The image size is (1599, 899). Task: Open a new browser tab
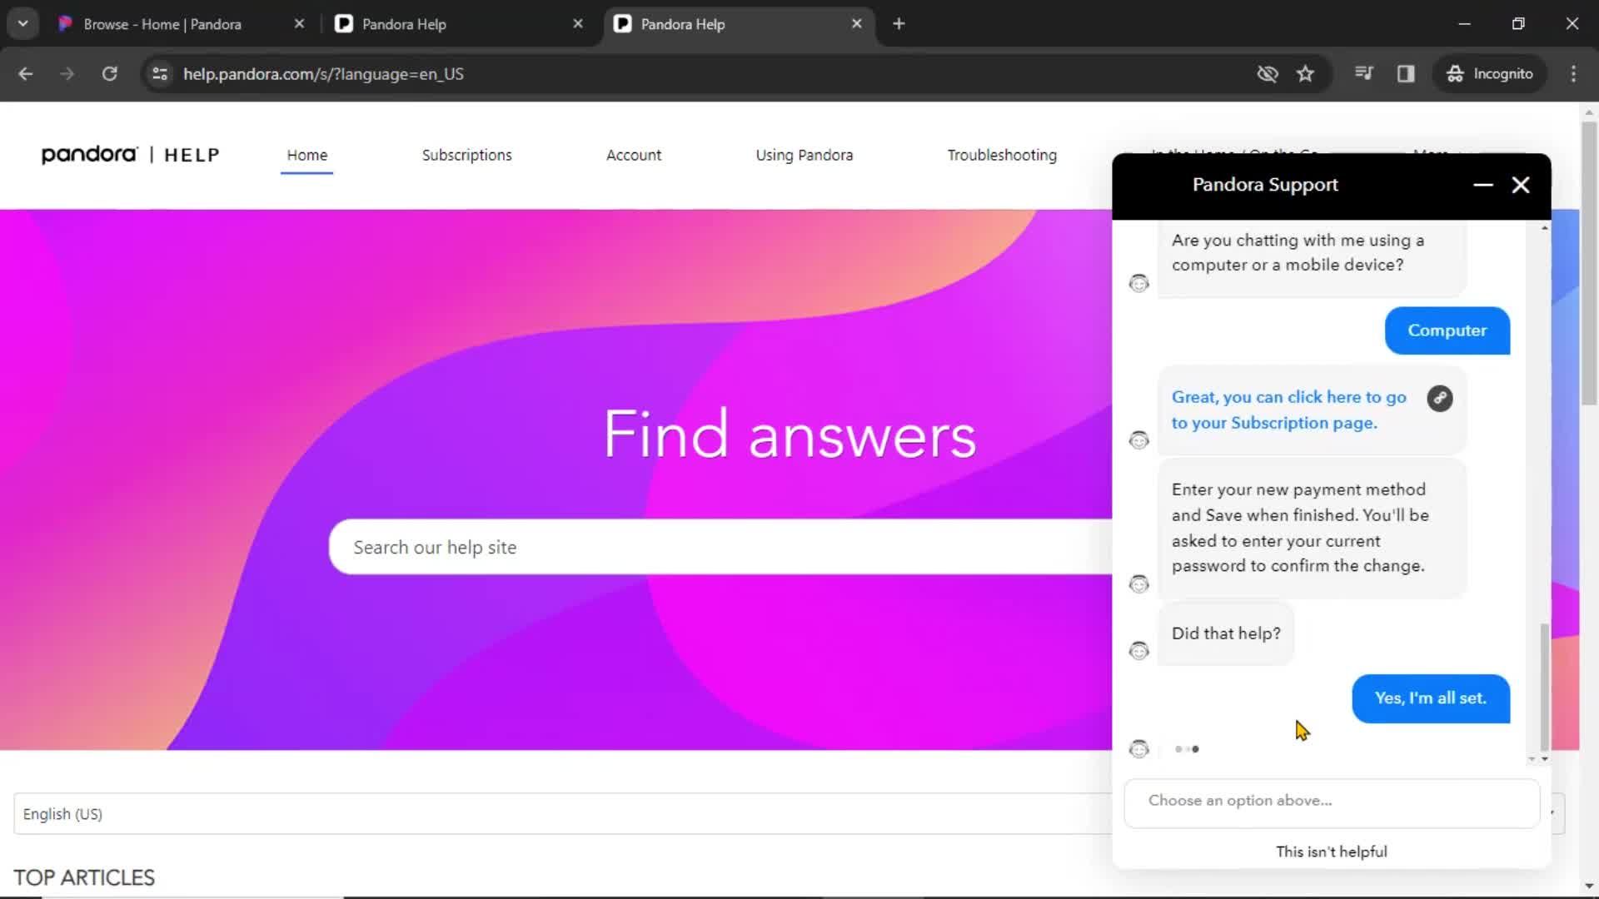(x=899, y=24)
